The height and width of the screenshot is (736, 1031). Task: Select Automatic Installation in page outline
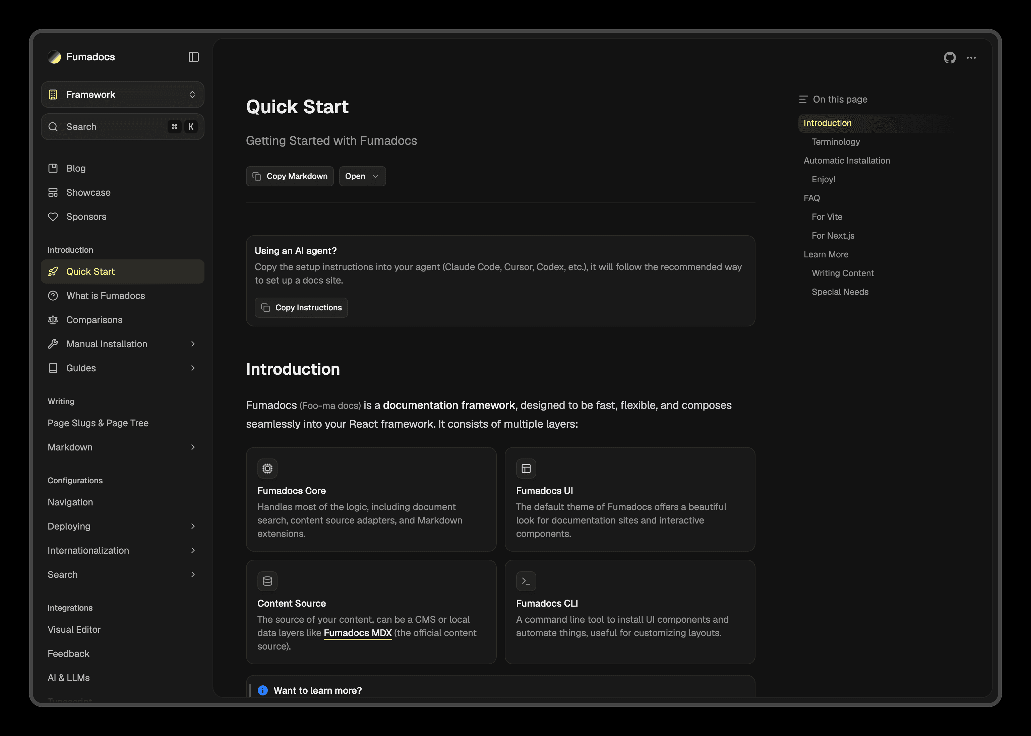point(847,161)
